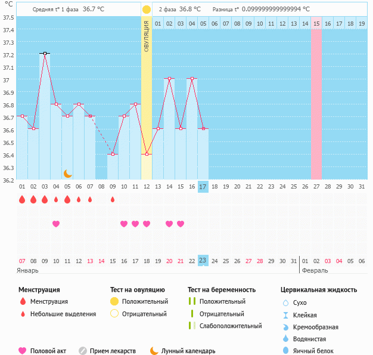Click the positive ovulation test legend icon
Screen dimensions: 373x355
pos(115,302)
